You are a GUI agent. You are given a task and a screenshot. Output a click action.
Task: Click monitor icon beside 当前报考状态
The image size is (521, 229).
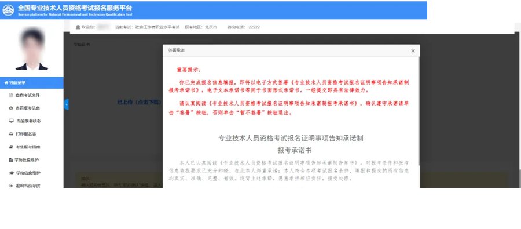pyautogui.click(x=11, y=121)
